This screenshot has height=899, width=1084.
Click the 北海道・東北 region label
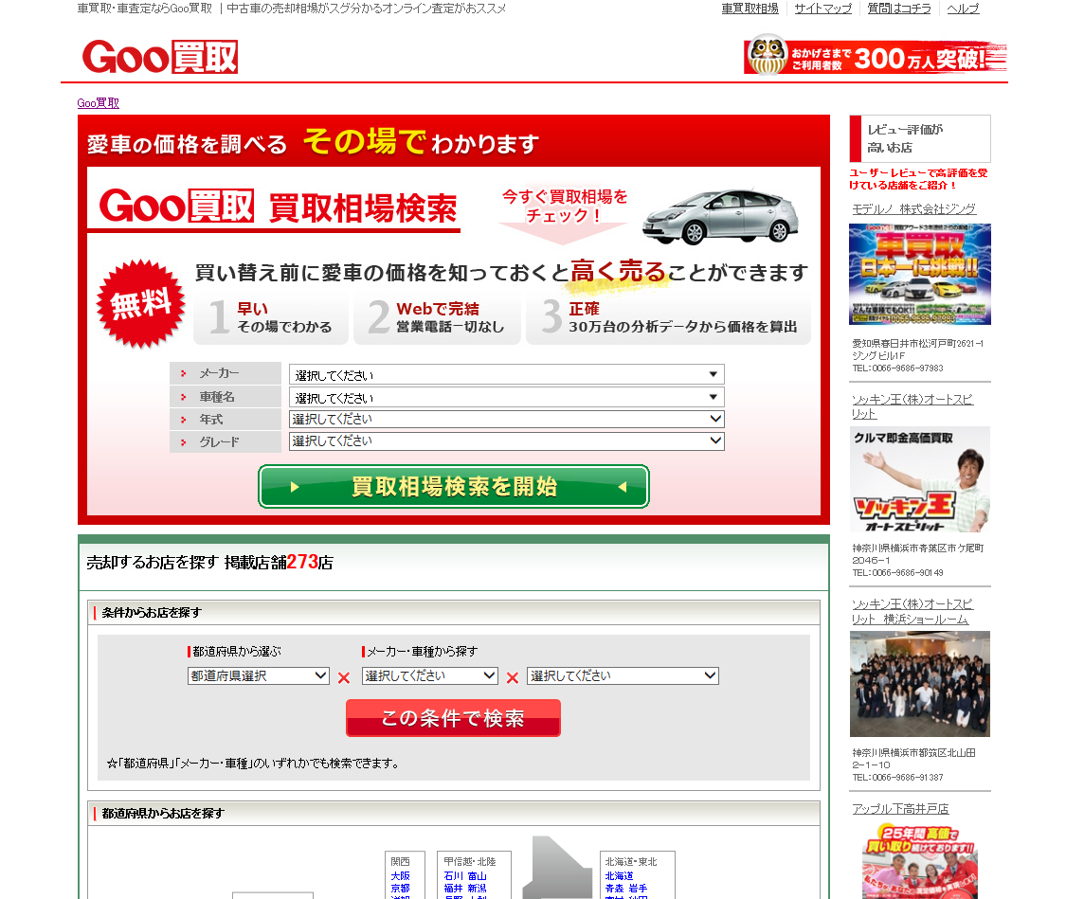coord(631,862)
